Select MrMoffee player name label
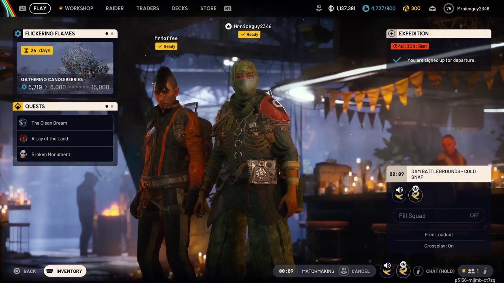 click(x=166, y=38)
